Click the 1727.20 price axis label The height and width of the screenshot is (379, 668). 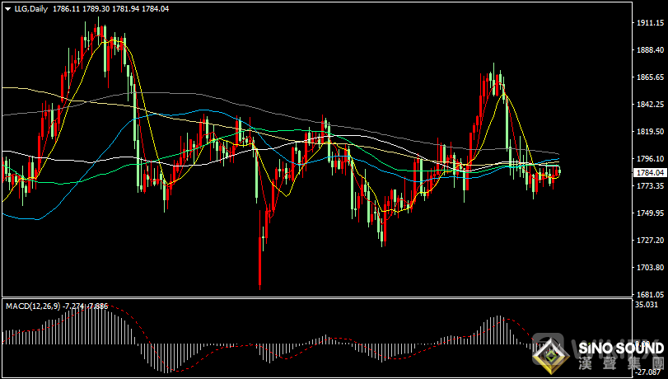click(x=650, y=241)
